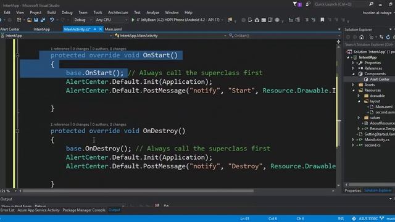The height and width of the screenshot is (222, 395).
Task: Click the Home icon in Solution Explorer
Action: [x=362, y=37]
